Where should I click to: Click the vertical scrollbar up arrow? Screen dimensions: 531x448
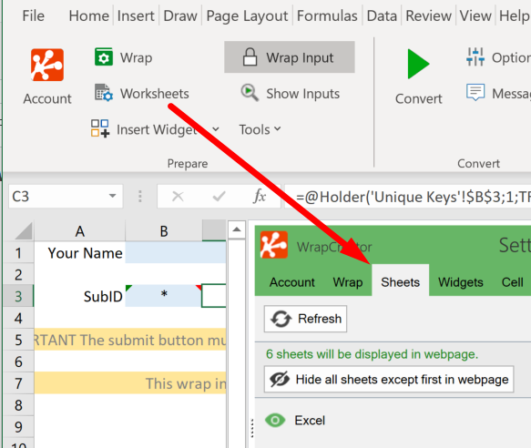click(x=237, y=230)
